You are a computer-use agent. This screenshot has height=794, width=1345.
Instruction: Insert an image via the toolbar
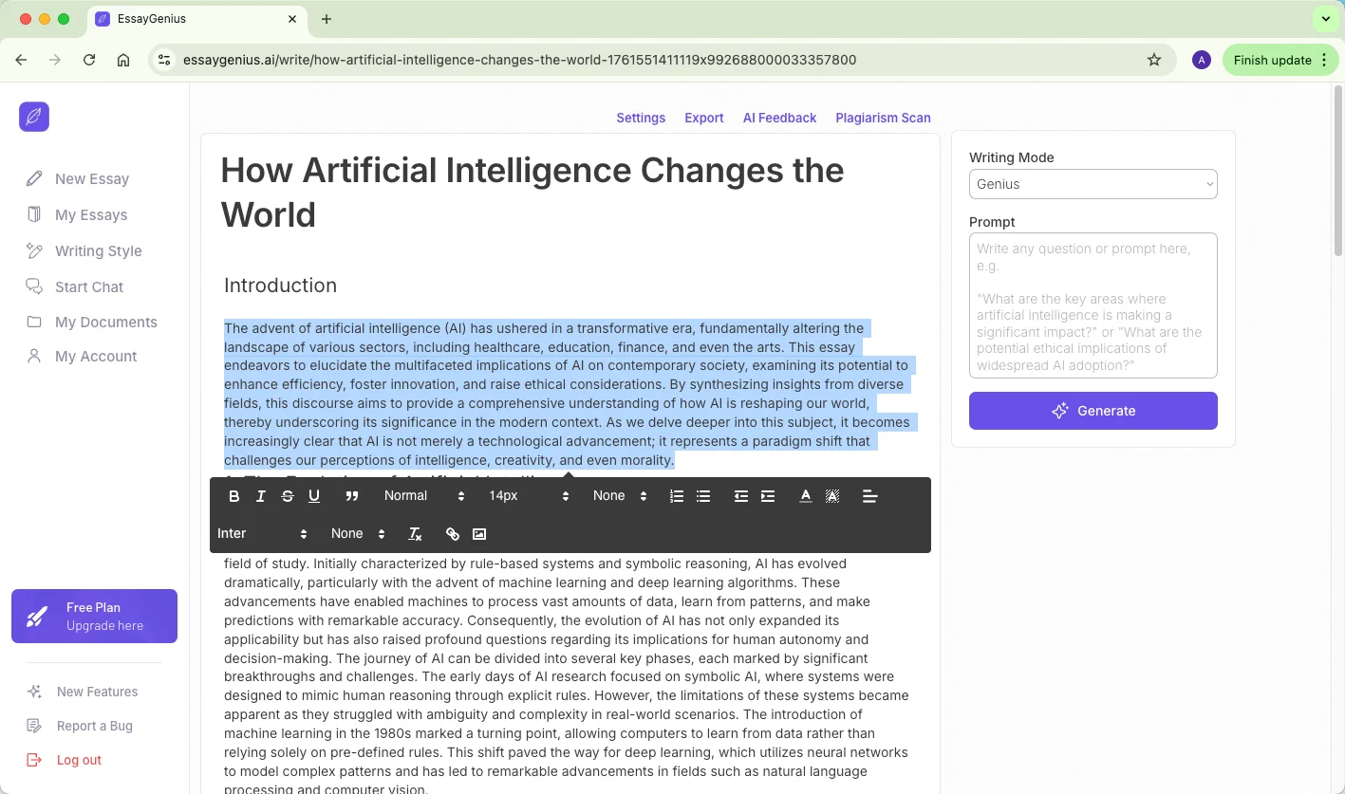tap(479, 534)
